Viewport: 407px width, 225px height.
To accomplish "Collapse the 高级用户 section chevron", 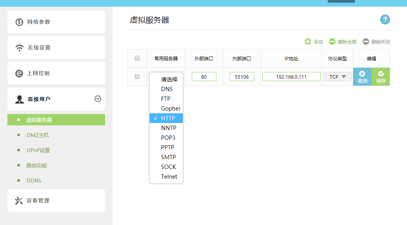I will [x=98, y=99].
